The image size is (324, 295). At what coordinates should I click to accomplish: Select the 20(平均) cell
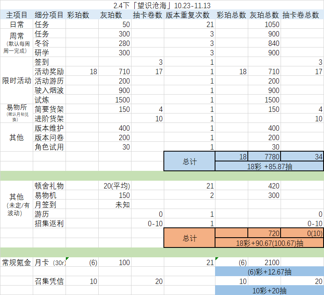pos(115,186)
